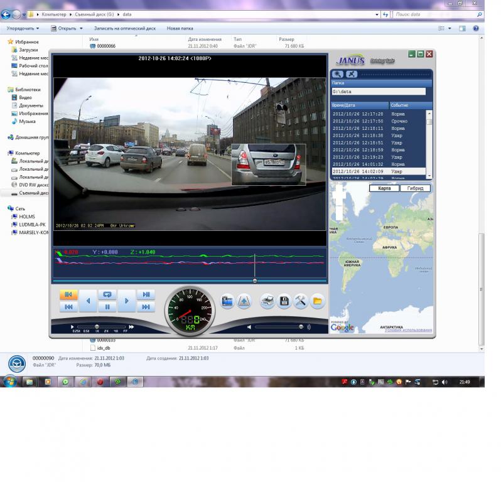Click the down arrow of the event list scrollbar
Image resolution: width=501 pixels, height=482 pixels.
(429, 176)
